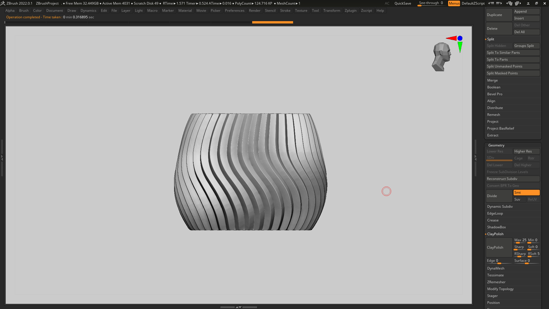Image resolution: width=549 pixels, height=309 pixels.
Task: Open the Alpha menu
Action: (10, 11)
